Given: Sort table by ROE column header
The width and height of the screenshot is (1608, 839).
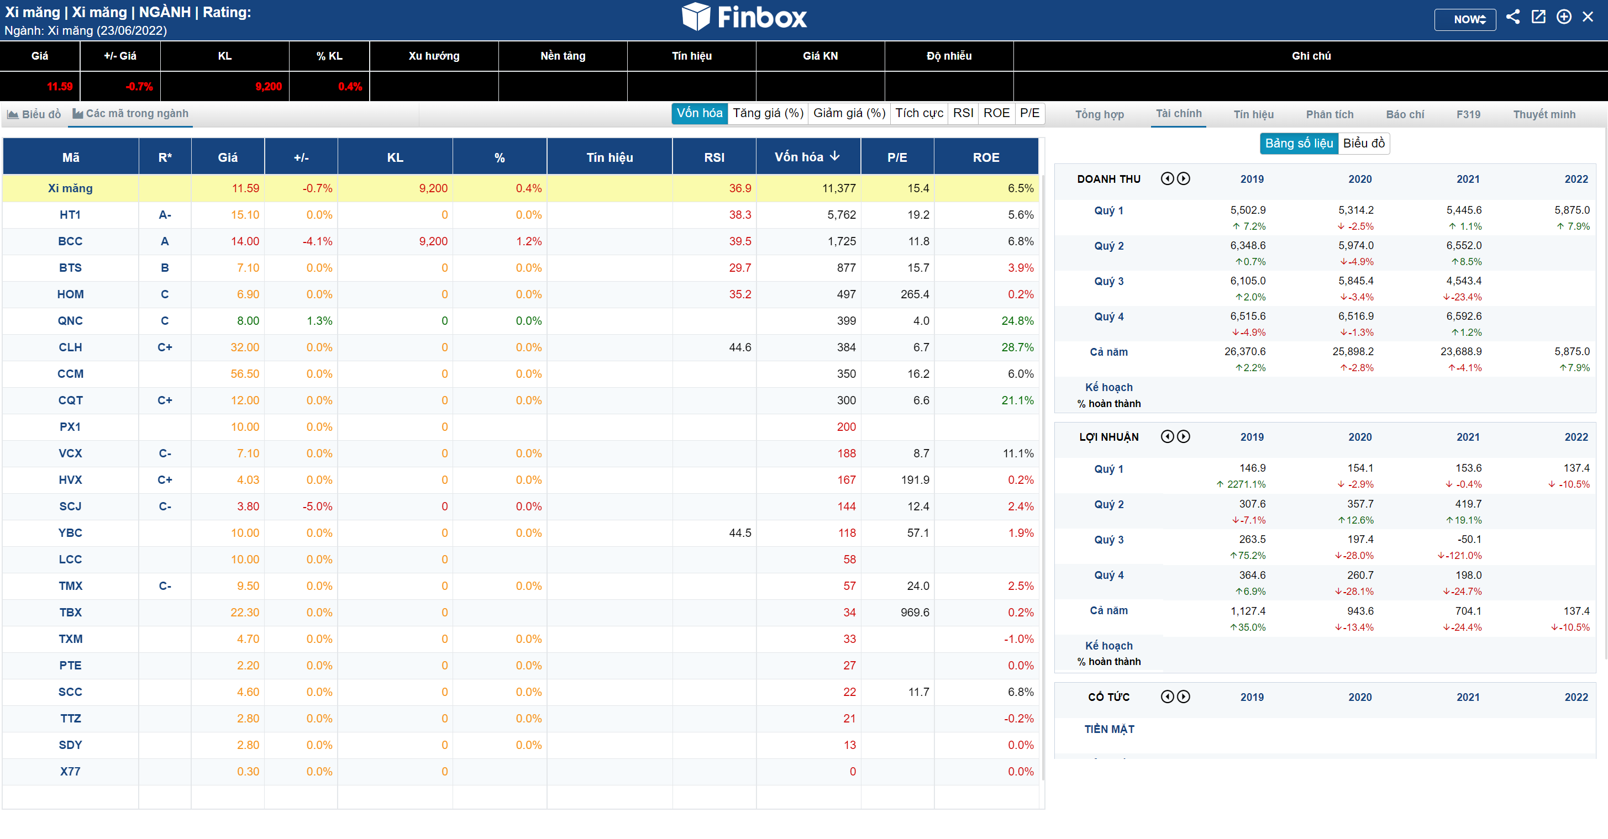Looking at the screenshot, I should coord(986,158).
